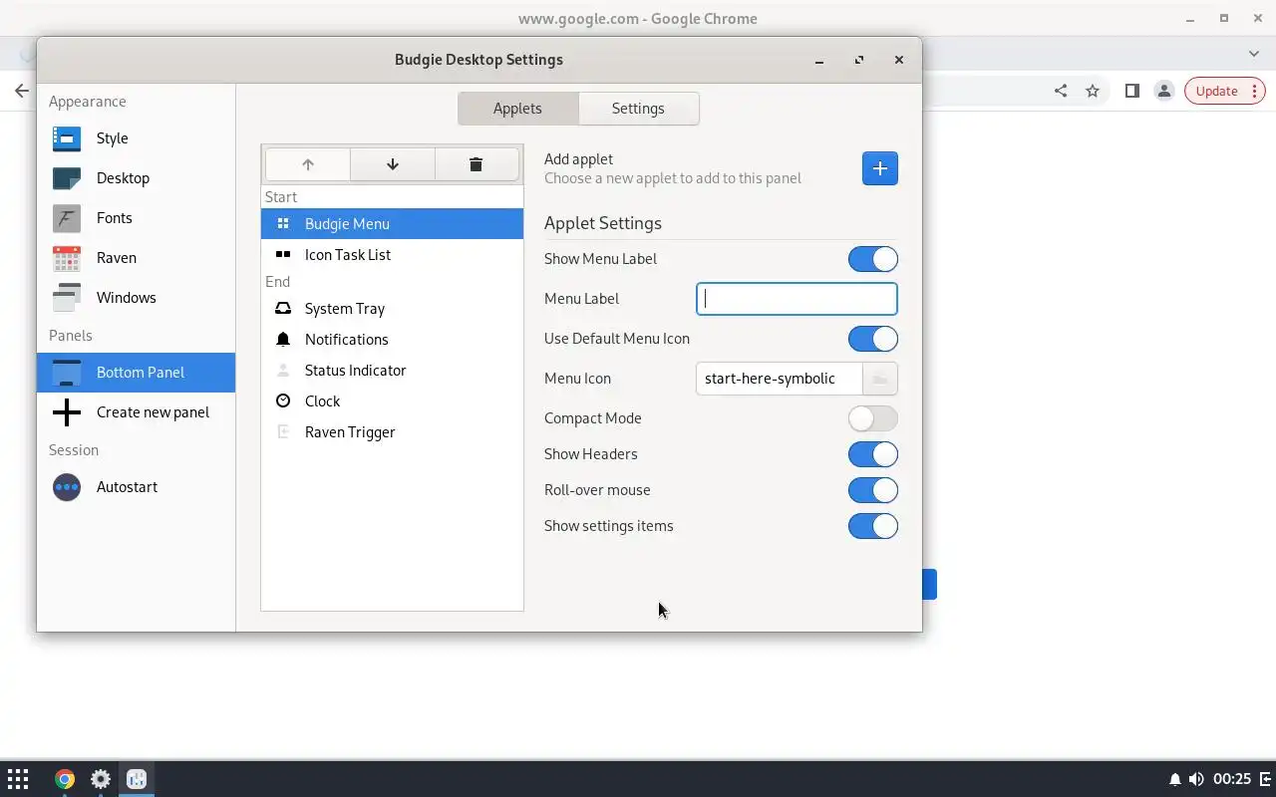Select Status Indicator applet
This screenshot has height=797, width=1276.
[392, 371]
